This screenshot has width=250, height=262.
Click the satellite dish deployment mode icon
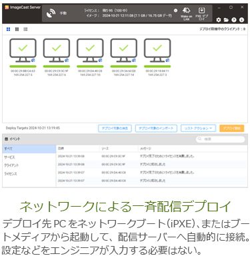click(51, 13)
